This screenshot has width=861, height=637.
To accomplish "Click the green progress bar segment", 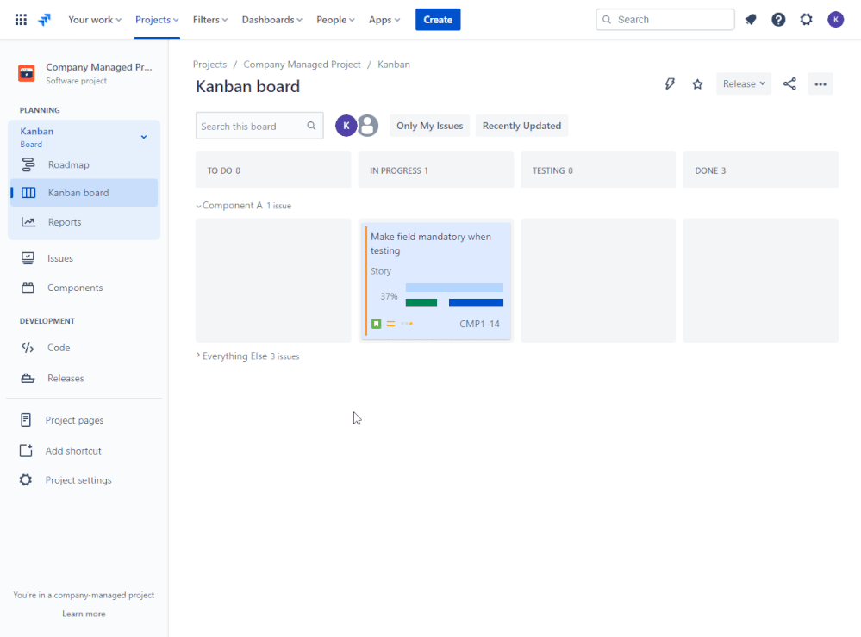I will pyautogui.click(x=421, y=303).
